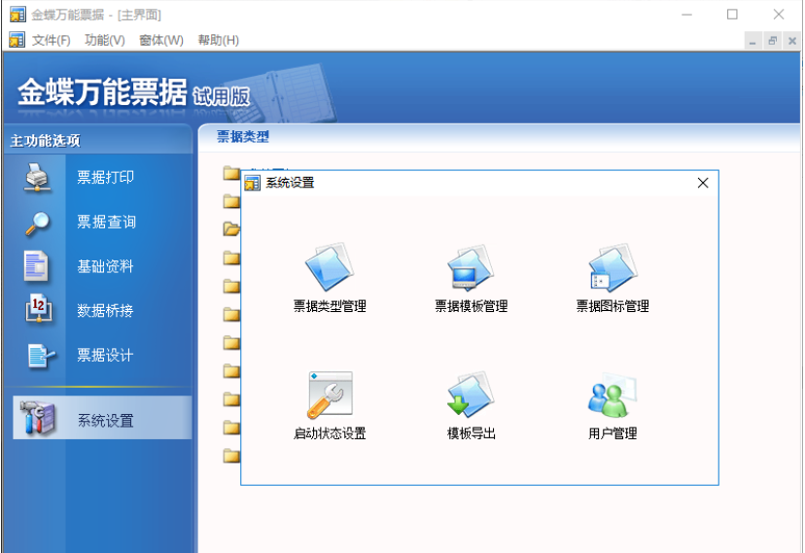805x553 pixels.
Task: Select the open folder in 票据类型 list
Action: pos(231,228)
